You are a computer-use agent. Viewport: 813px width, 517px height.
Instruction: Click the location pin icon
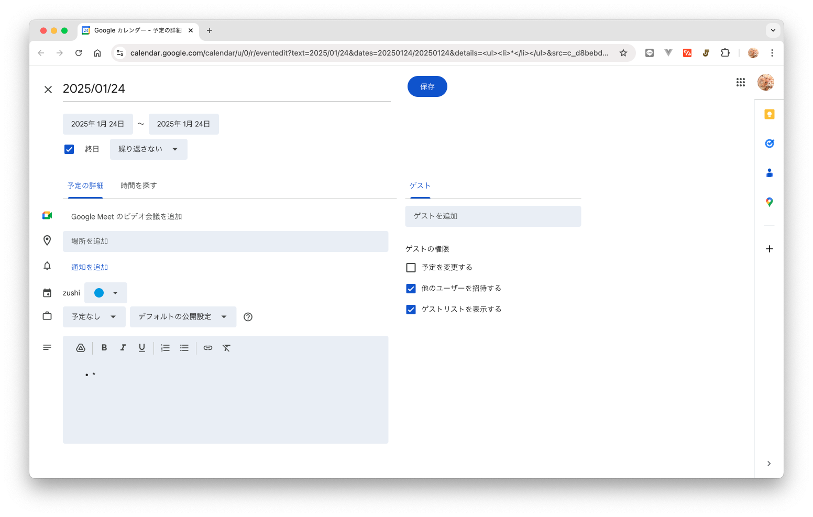point(47,240)
